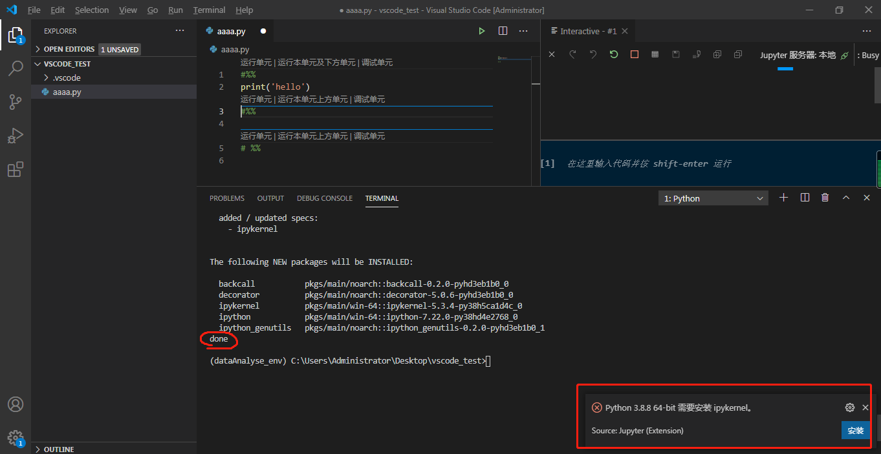
Task: Open Selection menu
Action: click(92, 10)
